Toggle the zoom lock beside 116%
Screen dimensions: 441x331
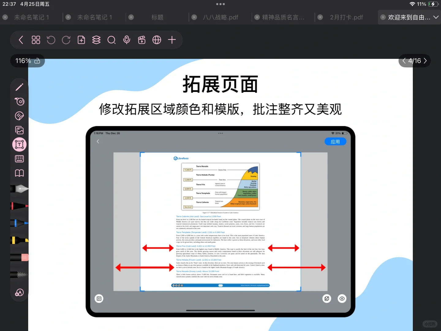37,61
